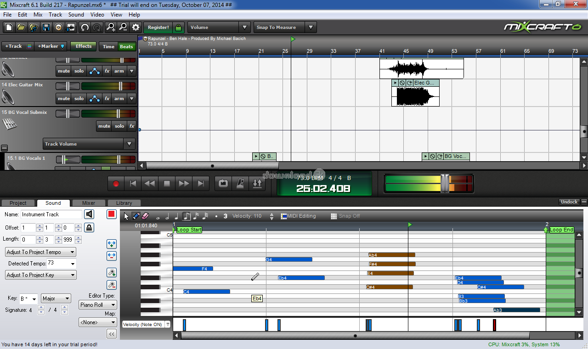Open the Piano Roll editor type dropdown
The height and width of the screenshot is (349, 588).
[98, 304]
